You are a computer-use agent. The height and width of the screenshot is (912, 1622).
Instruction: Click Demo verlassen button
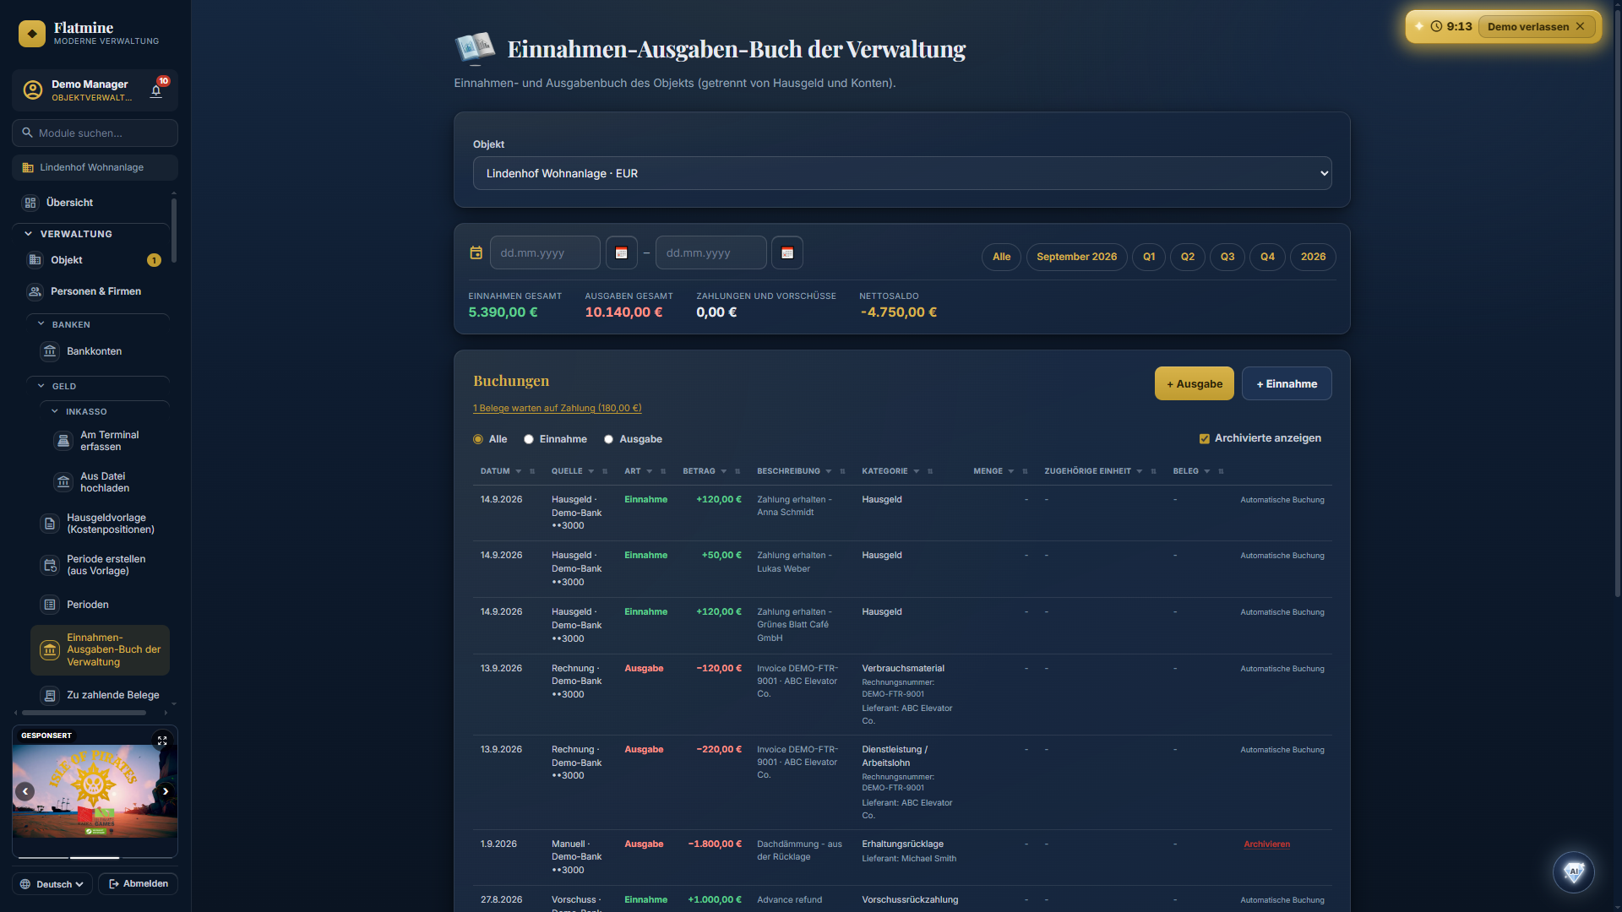coord(1536,26)
